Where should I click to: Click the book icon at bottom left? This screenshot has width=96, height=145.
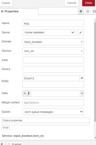point(2,144)
